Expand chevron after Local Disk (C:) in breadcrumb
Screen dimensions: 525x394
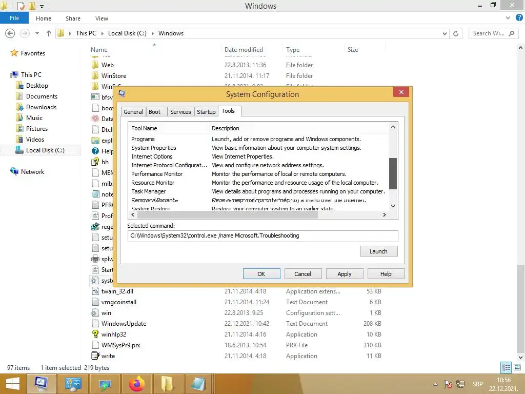click(x=153, y=33)
